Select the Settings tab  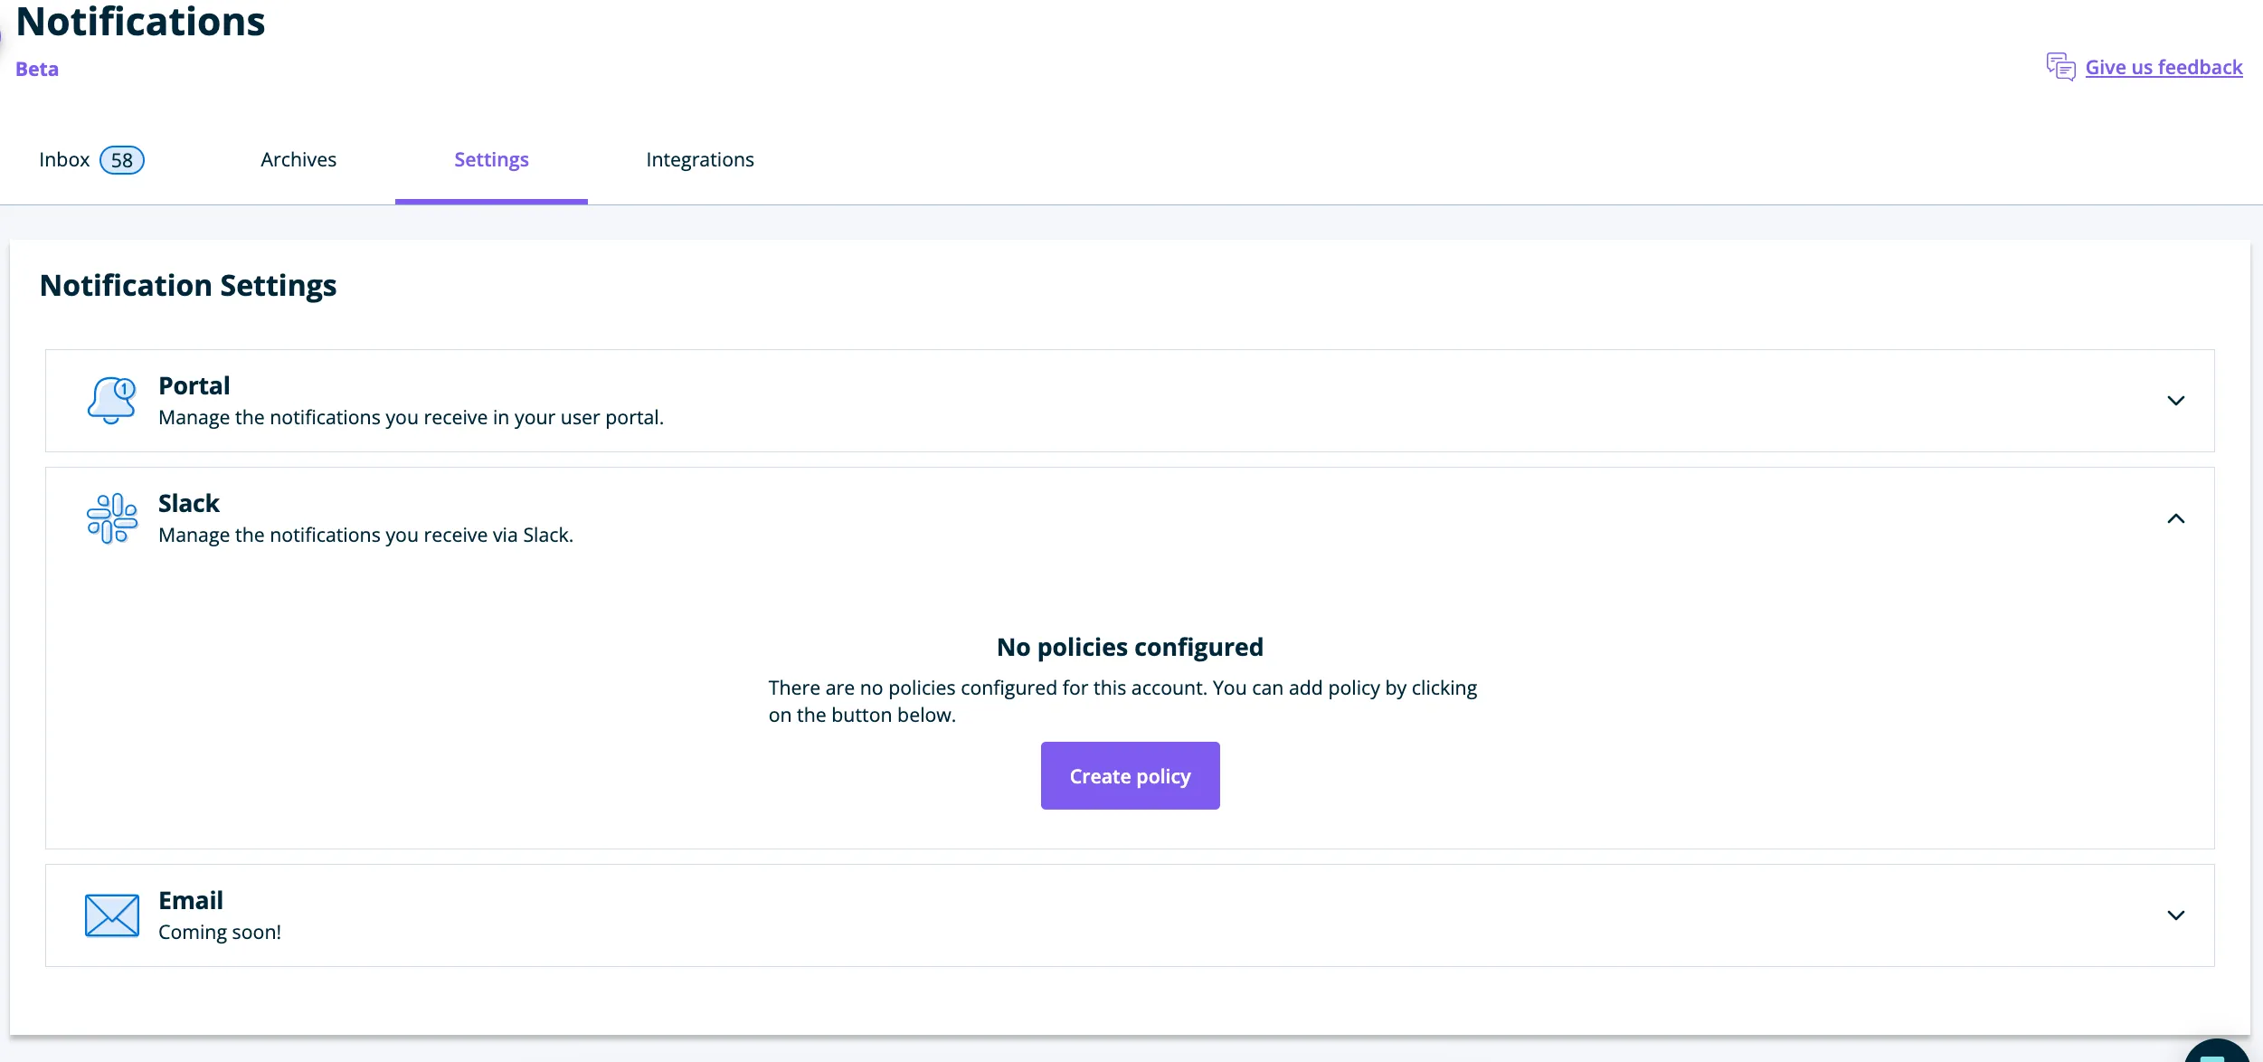point(491,159)
